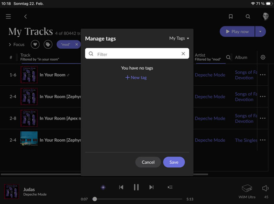Open the Play now dropdown arrow

click(x=260, y=32)
